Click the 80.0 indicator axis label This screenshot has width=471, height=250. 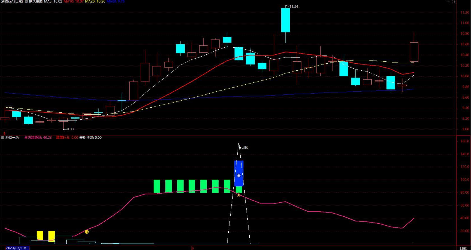coord(465,193)
